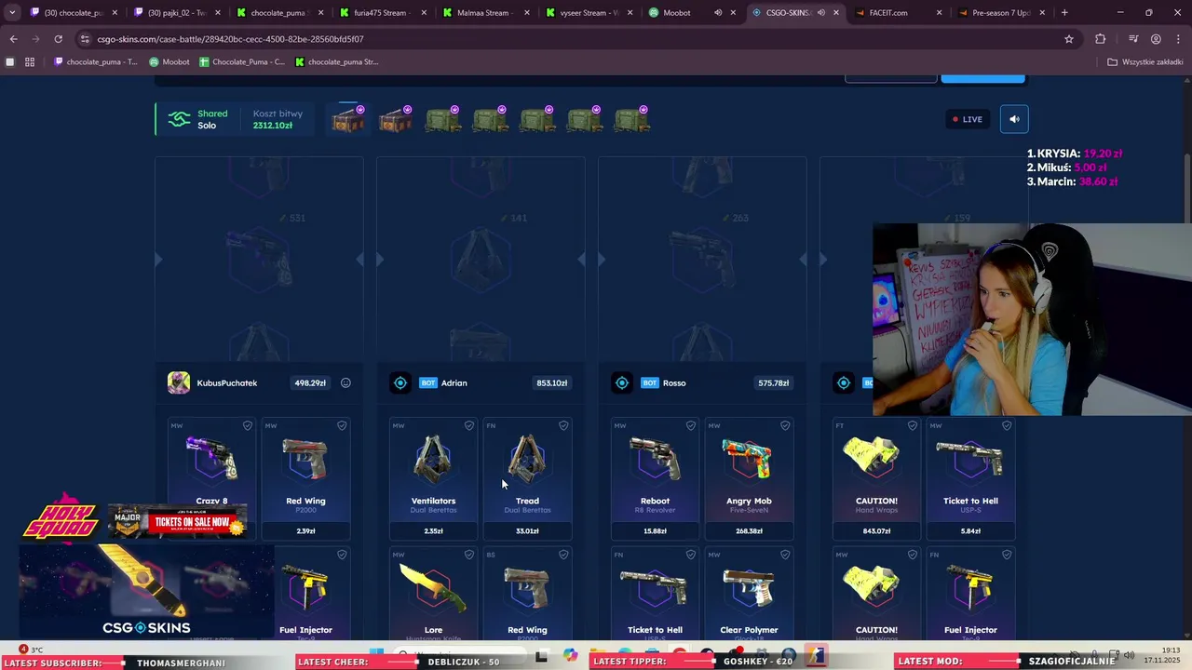Click the shield check on top CAUTION! card
Image resolution: width=1192 pixels, height=670 pixels.
[x=913, y=425]
